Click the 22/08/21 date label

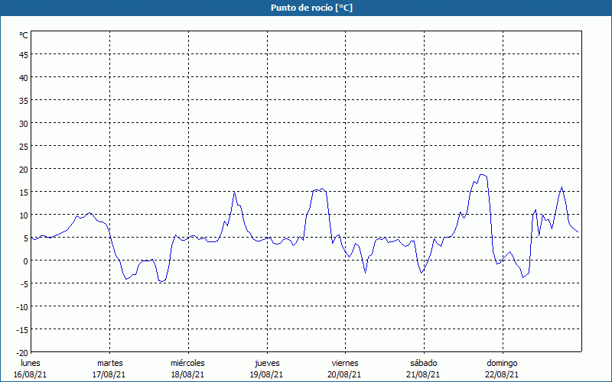click(x=502, y=374)
